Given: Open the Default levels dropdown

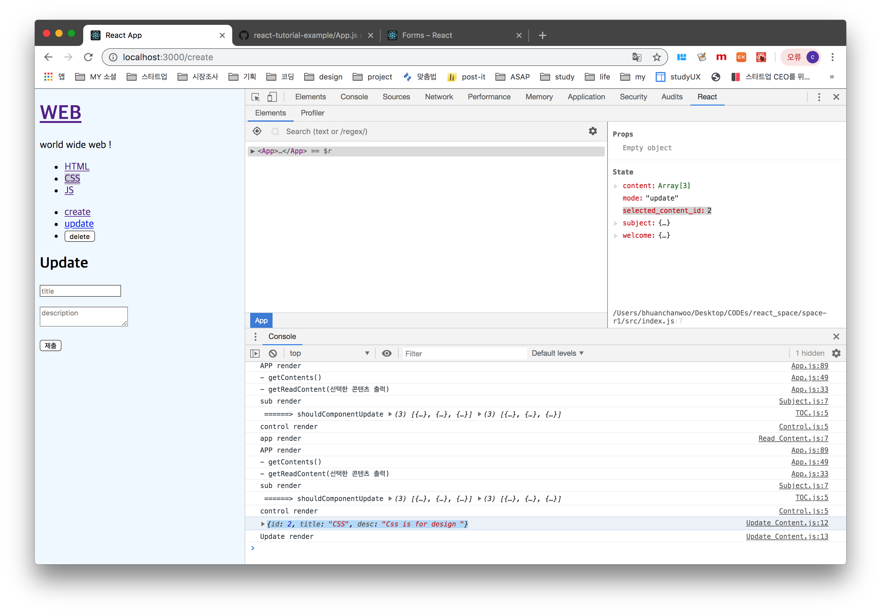Looking at the screenshot, I should [557, 354].
